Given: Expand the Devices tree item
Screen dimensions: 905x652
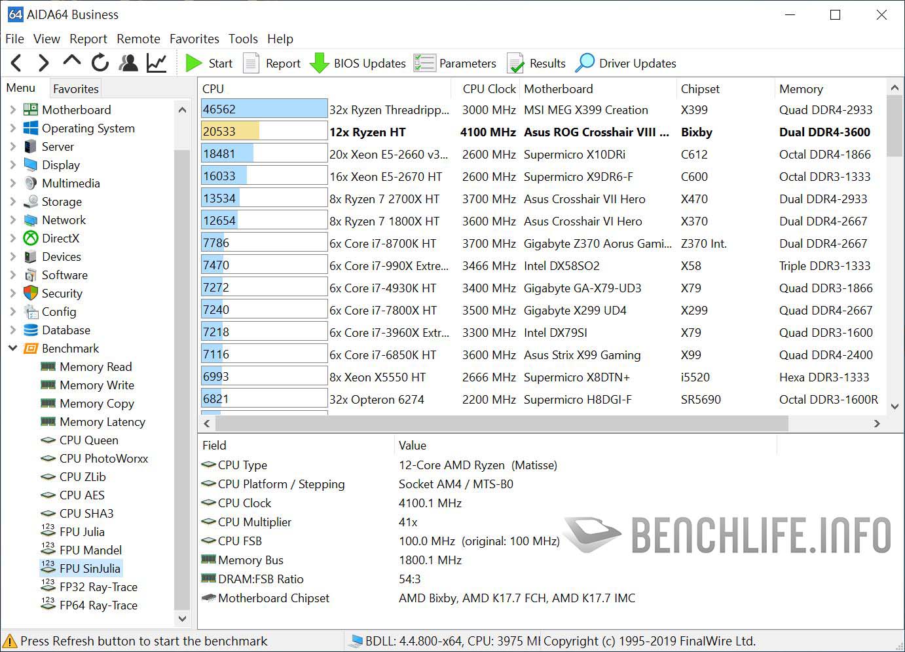Looking at the screenshot, I should (13, 256).
